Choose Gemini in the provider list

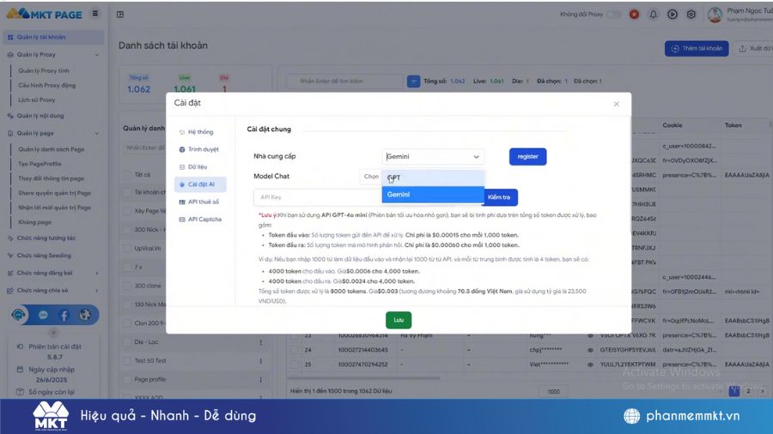[433, 195]
